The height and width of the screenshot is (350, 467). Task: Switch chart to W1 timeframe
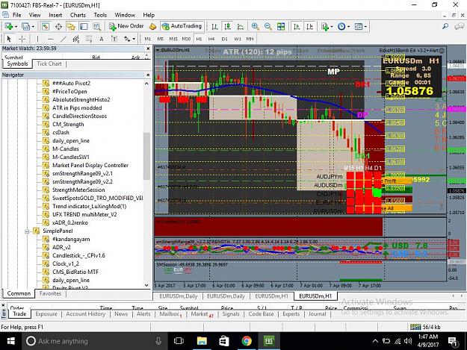pyautogui.click(x=238, y=39)
